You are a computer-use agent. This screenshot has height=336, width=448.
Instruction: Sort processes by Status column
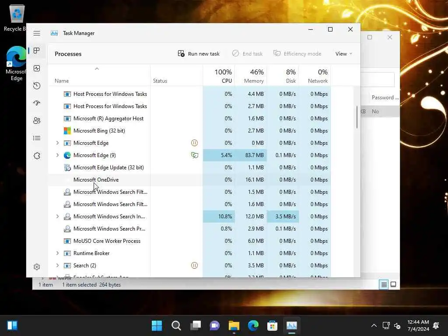point(160,81)
